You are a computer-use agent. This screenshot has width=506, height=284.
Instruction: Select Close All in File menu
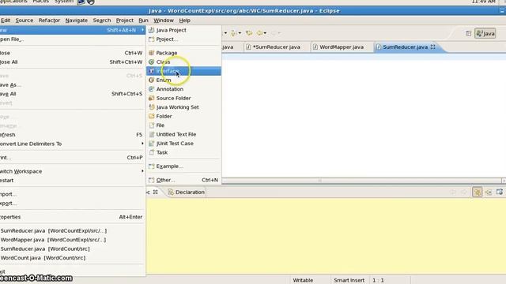click(x=72, y=62)
